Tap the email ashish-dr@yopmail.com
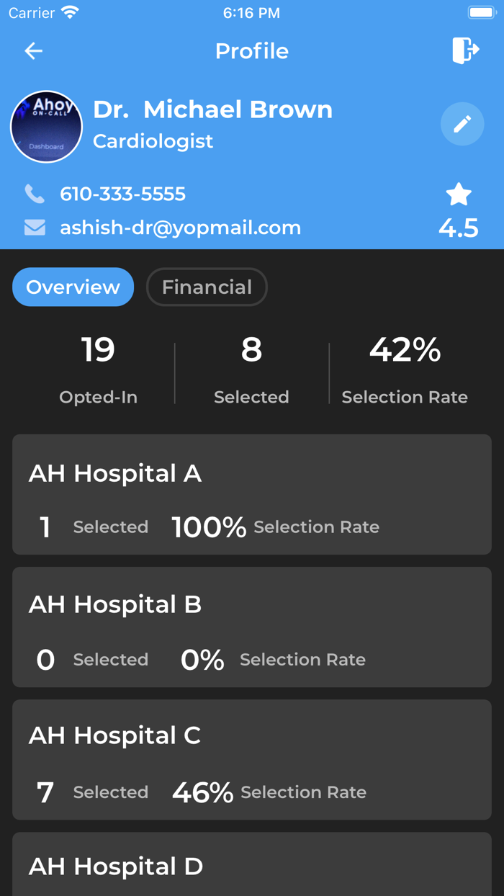 180,228
